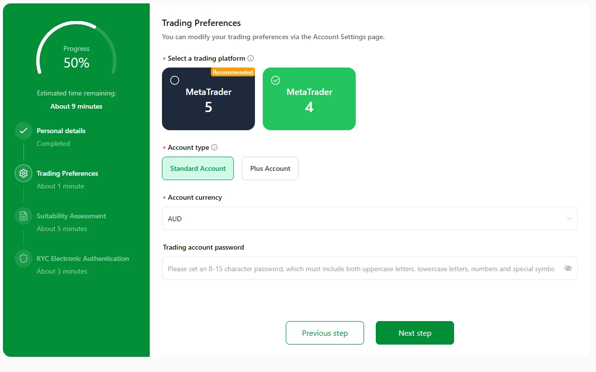
Task: Click the Account Settings page hint text
Action: click(273, 37)
